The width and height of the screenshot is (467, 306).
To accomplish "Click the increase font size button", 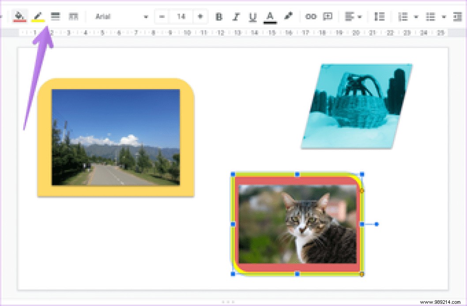I will [x=200, y=16].
